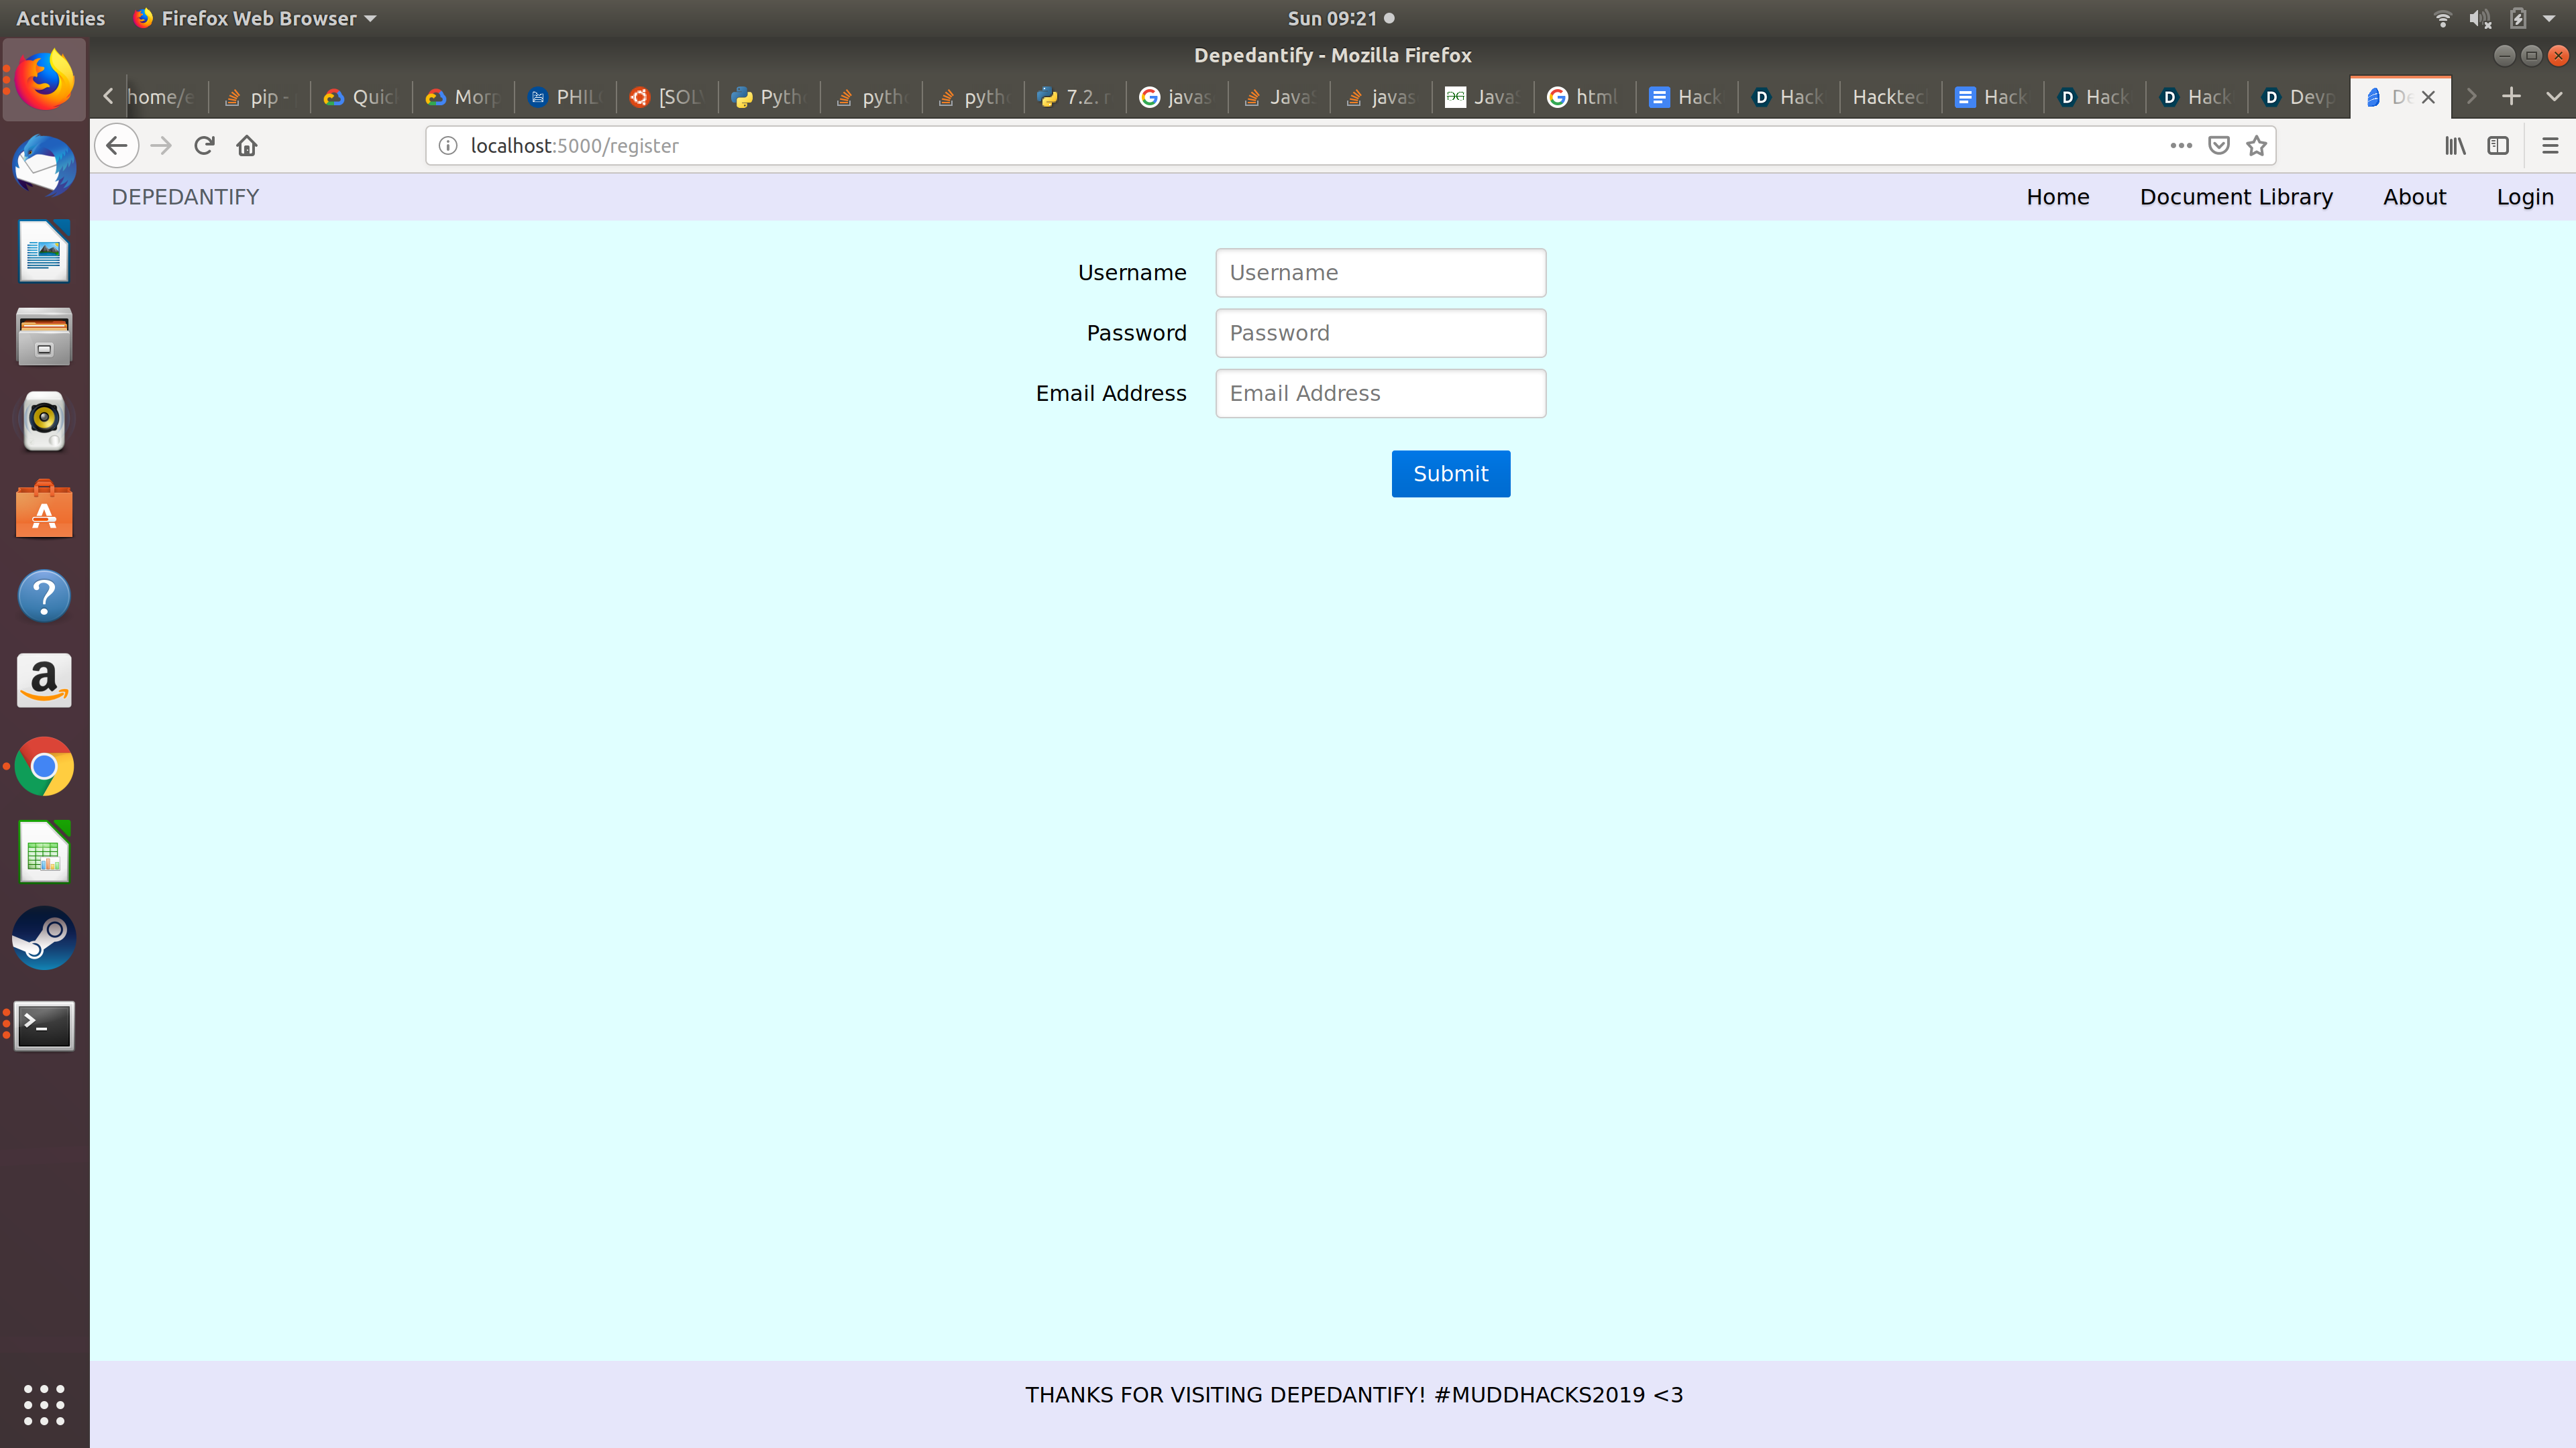Click the blue Submit button
This screenshot has height=1448, width=2576.
(1450, 474)
